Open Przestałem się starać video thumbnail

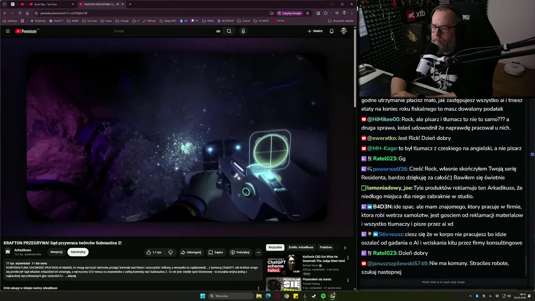coord(283,284)
